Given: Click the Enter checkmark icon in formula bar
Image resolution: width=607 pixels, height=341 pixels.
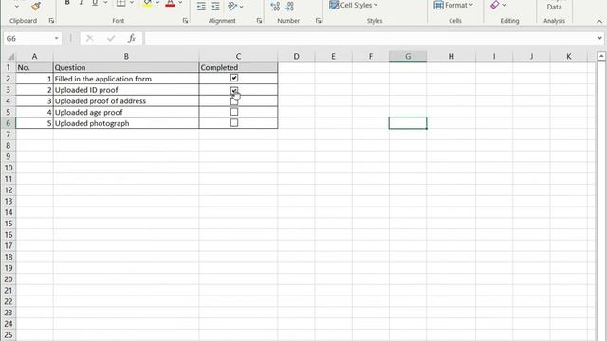Looking at the screenshot, I should [111, 38].
